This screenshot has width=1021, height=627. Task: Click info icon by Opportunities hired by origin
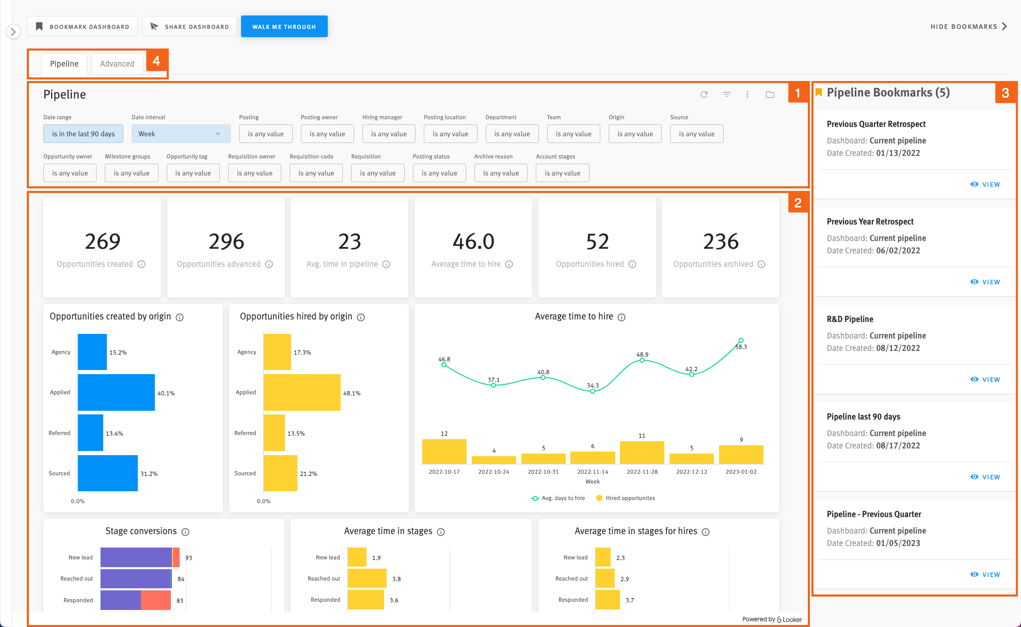[361, 317]
